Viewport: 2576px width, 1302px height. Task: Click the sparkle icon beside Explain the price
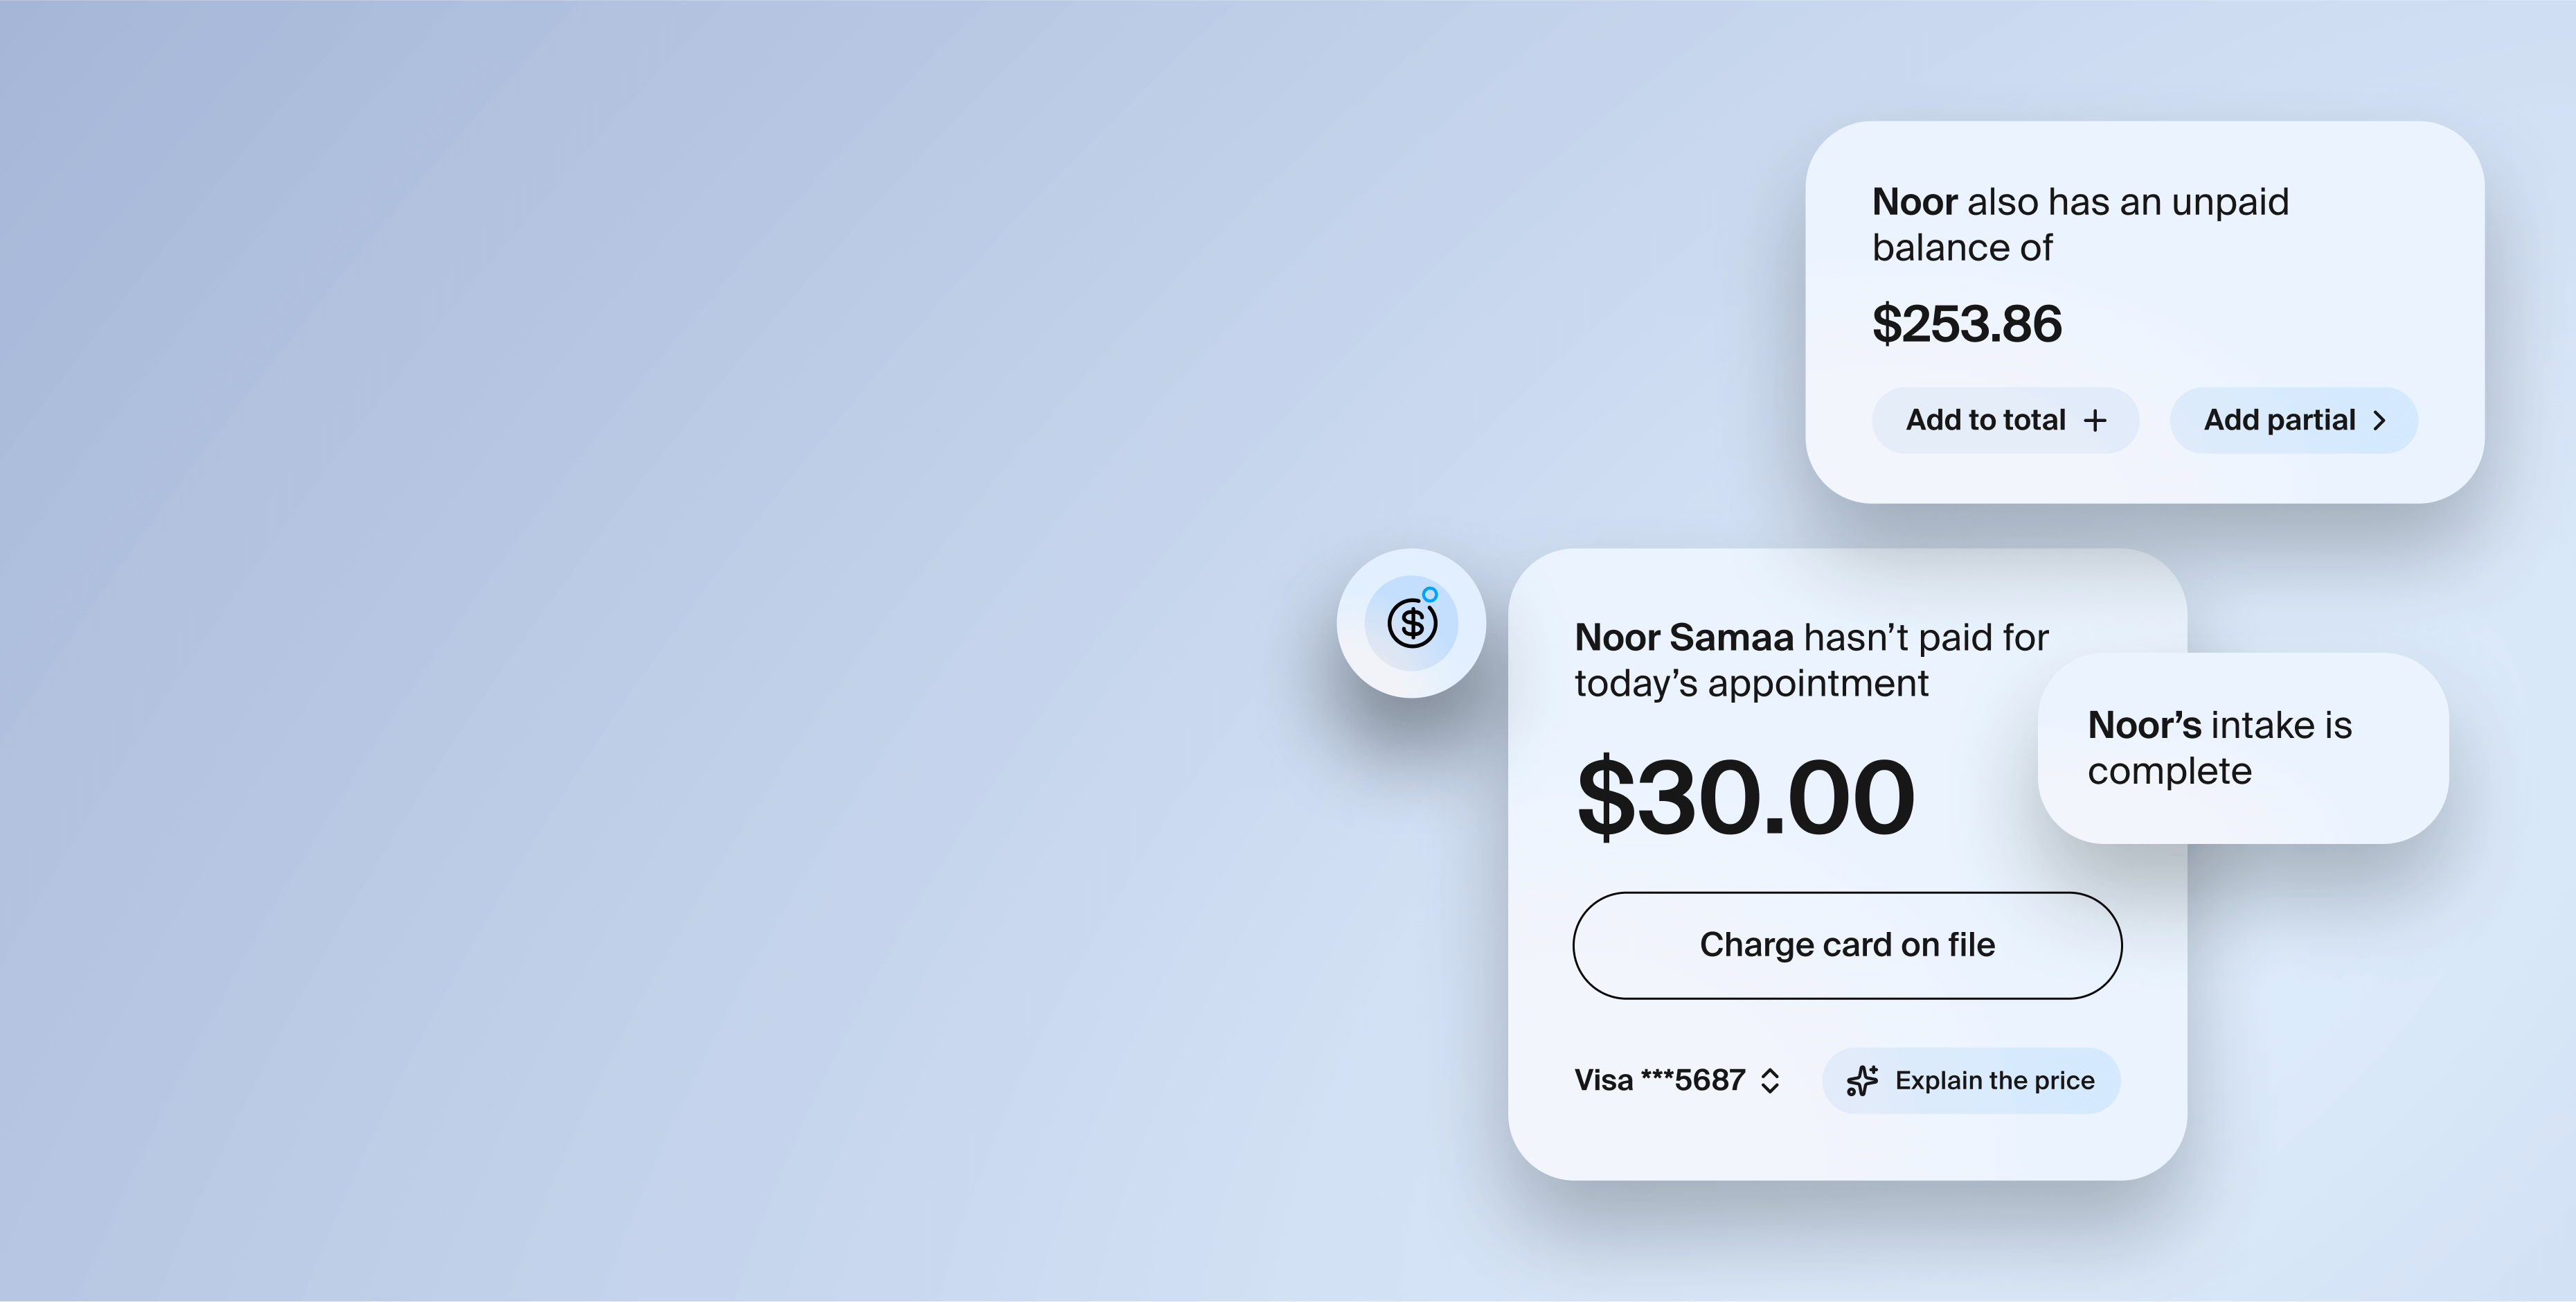[x=1862, y=1080]
